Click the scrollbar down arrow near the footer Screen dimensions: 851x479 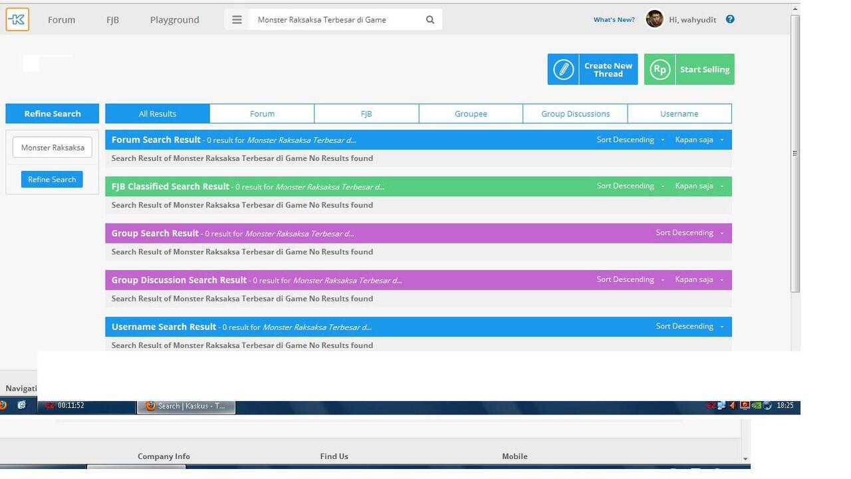click(745, 458)
